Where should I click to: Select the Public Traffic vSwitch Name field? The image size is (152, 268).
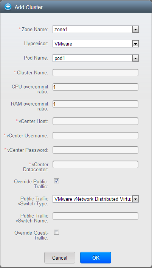click(x=95, y=216)
